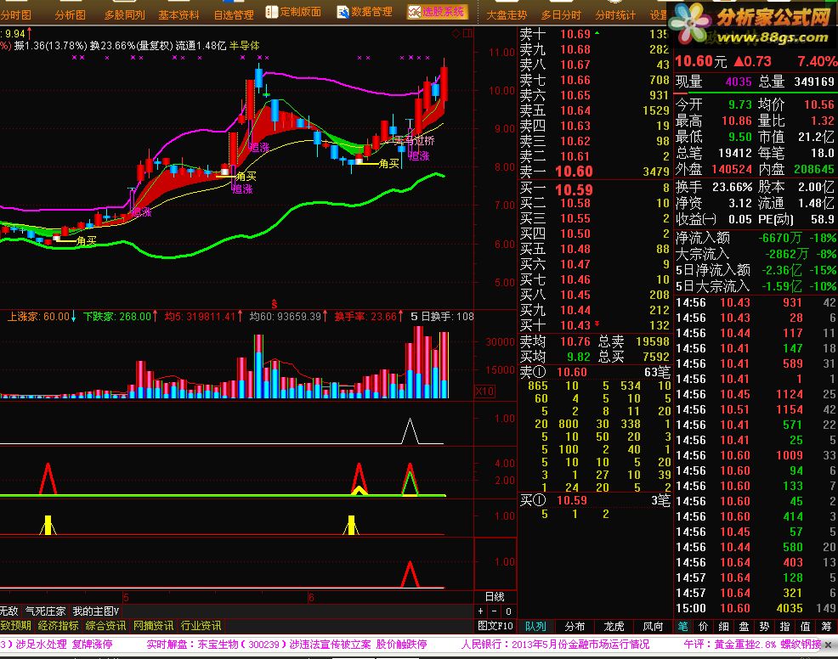The image size is (838, 659).
Task: Open news link 人民银行2013年5月份金融市场运行情况
Action: pos(555,645)
